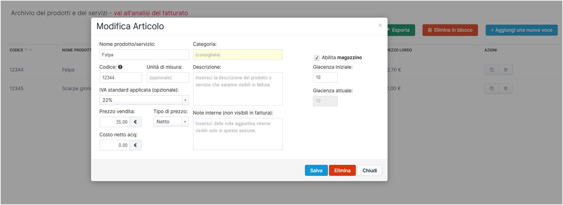This screenshot has width=563, height=205.
Task: Open the Tipo di prezzo dropdown
Action: pos(171,121)
